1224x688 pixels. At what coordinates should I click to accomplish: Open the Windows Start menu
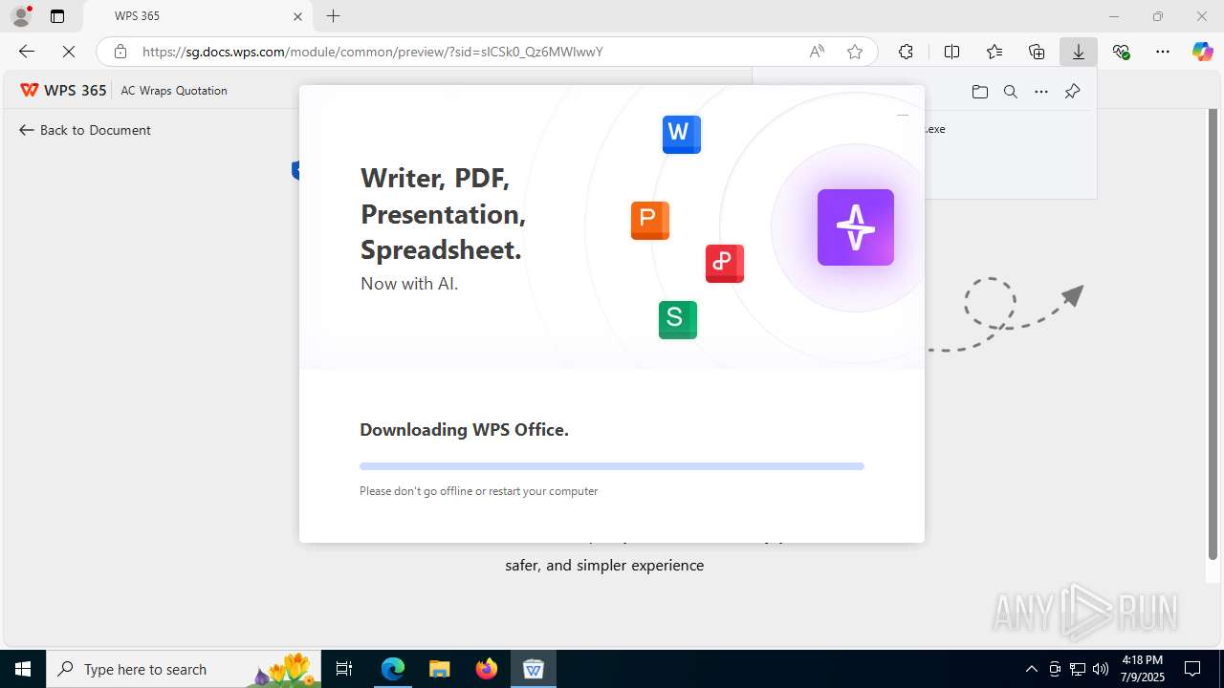[23, 669]
